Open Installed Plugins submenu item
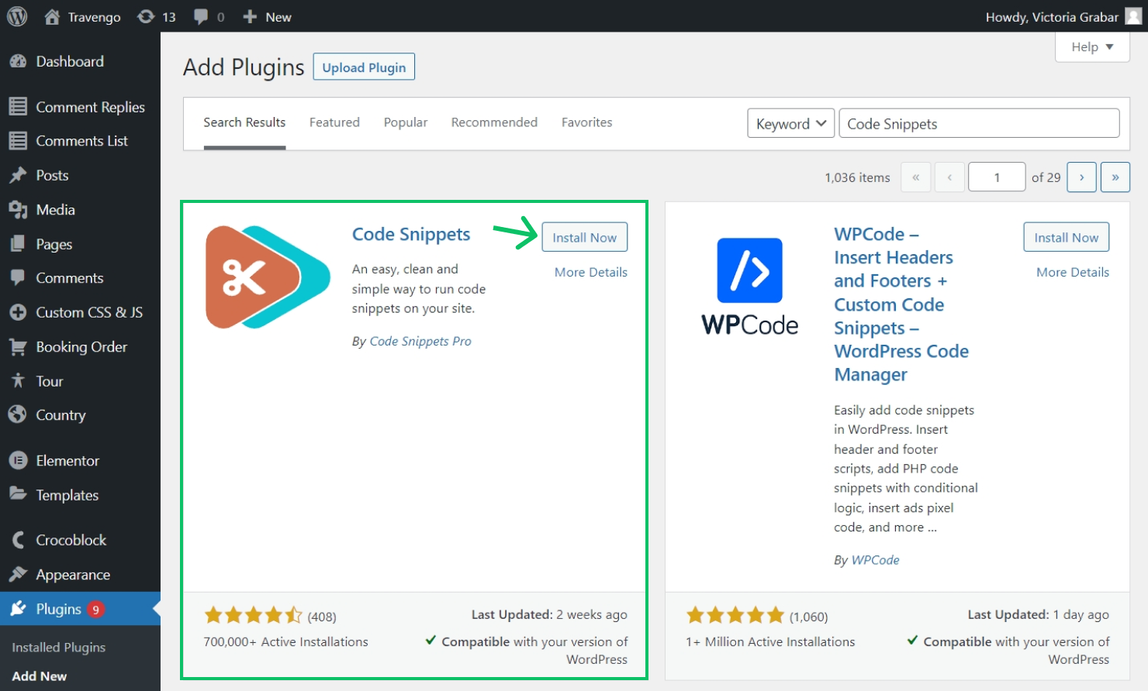This screenshot has width=1148, height=691. point(59,647)
